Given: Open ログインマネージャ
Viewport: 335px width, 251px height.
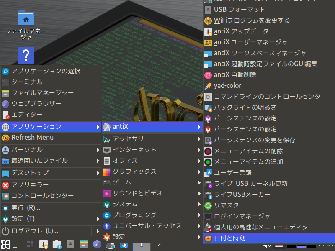Looking at the screenshot, I should (269, 216).
